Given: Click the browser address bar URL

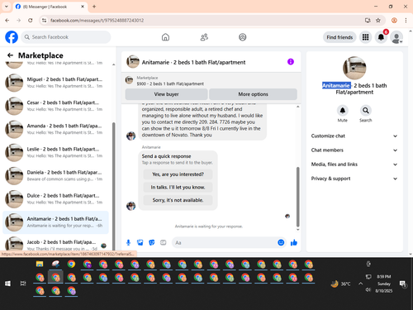Looking at the screenshot, I should (x=97, y=21).
